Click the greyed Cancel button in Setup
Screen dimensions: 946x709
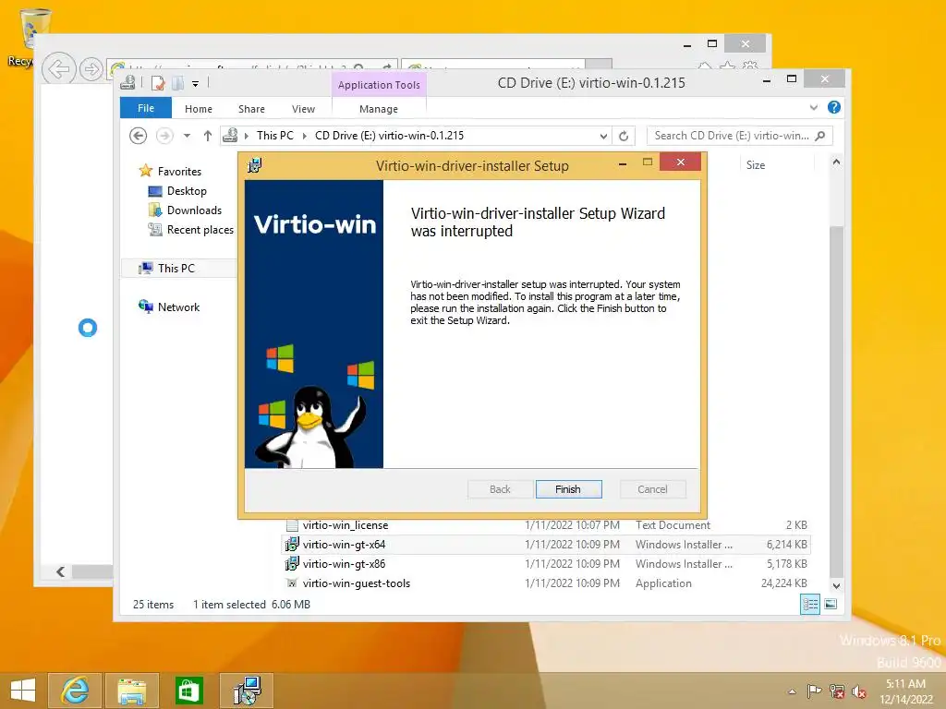[653, 489]
